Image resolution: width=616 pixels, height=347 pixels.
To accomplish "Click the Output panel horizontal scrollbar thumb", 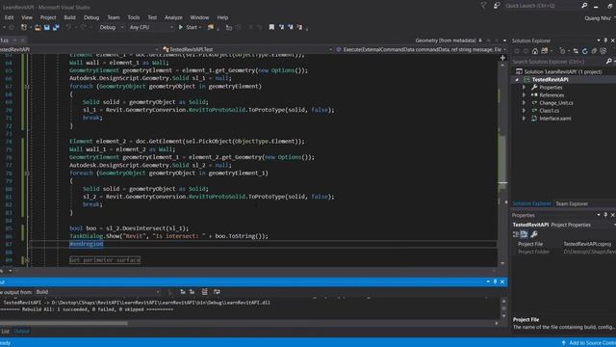I will point(64,324).
